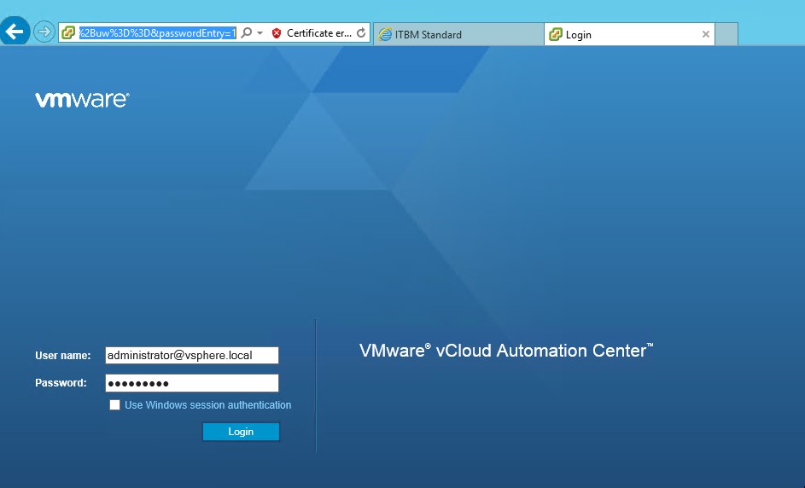Switch to the ITBM Standard tab

(x=457, y=34)
